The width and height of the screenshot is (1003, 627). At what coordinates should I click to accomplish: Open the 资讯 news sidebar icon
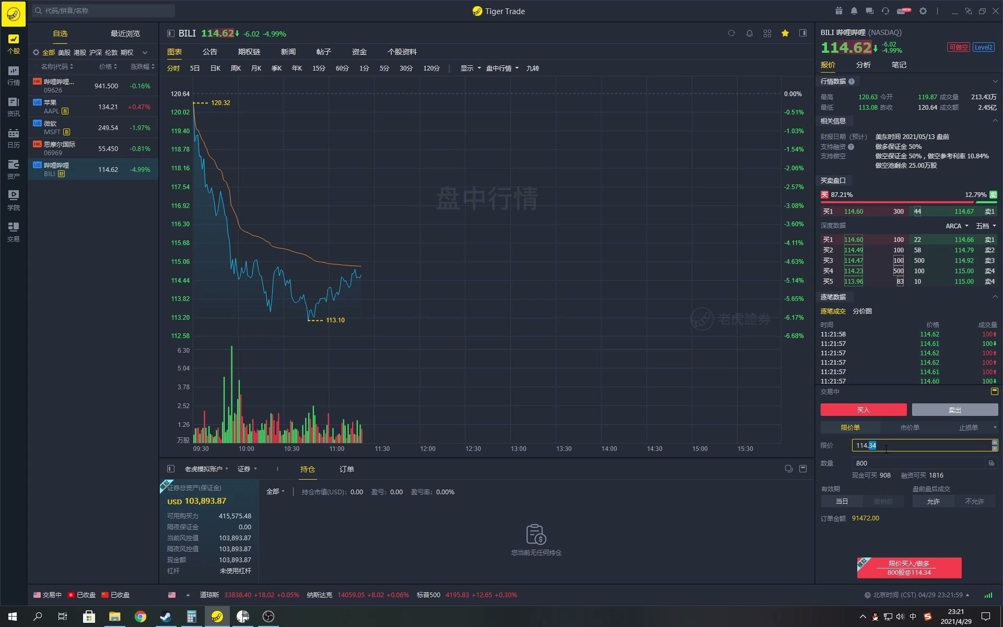click(x=14, y=107)
